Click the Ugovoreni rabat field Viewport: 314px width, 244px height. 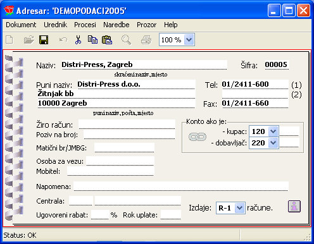click(x=100, y=215)
